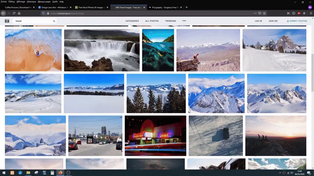This screenshot has width=314, height=176.
Task: Click the StockSnap camera logo
Action: [7, 21]
